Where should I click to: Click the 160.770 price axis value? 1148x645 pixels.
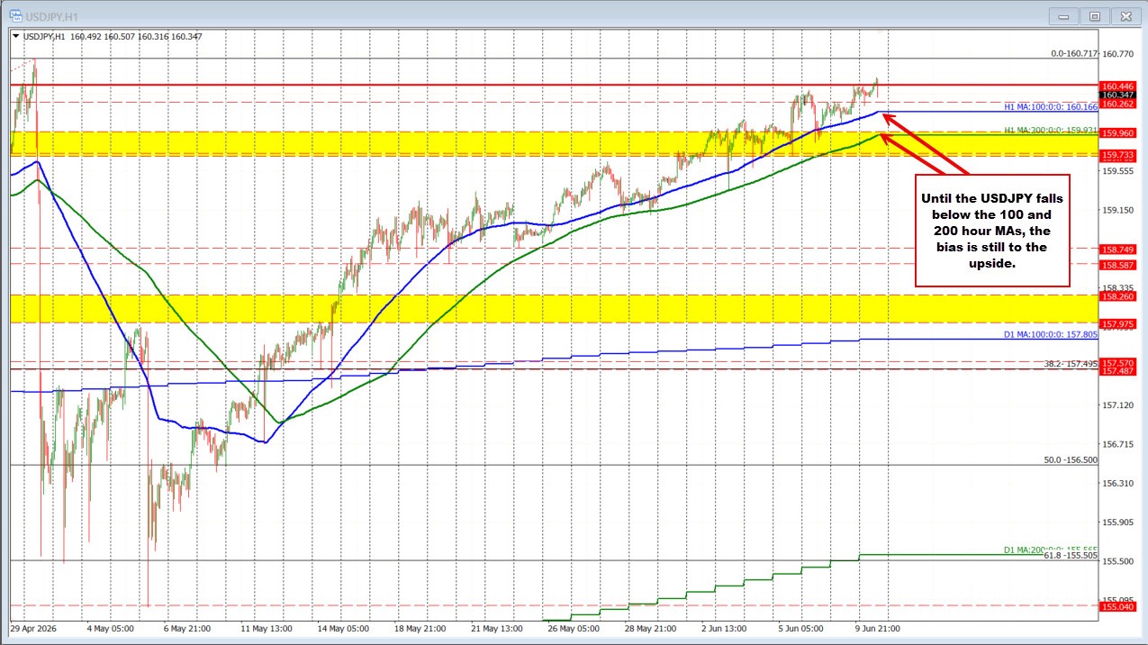[1117, 54]
